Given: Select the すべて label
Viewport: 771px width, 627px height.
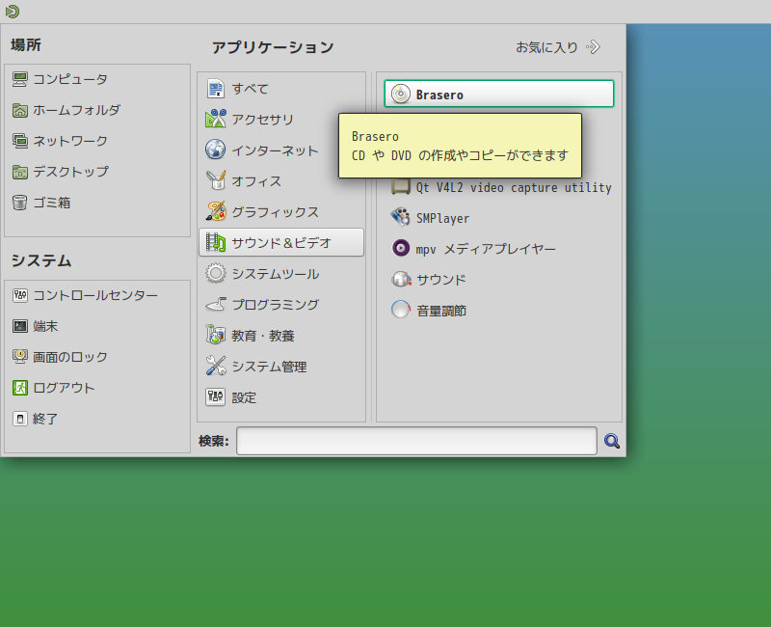Looking at the screenshot, I should pyautogui.click(x=250, y=89).
